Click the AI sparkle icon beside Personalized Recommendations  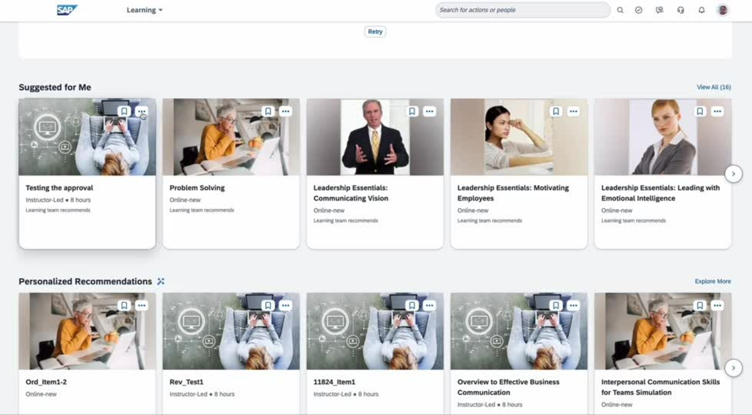[160, 281]
